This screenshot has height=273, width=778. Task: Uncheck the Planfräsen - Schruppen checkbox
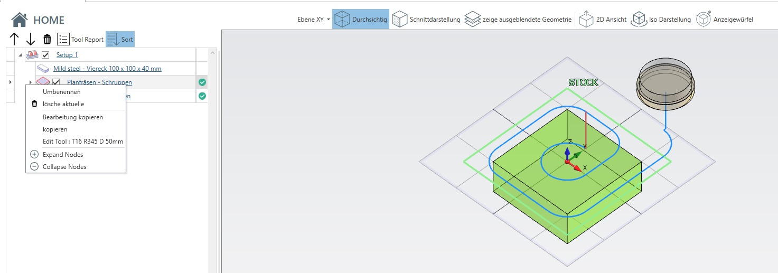point(56,82)
